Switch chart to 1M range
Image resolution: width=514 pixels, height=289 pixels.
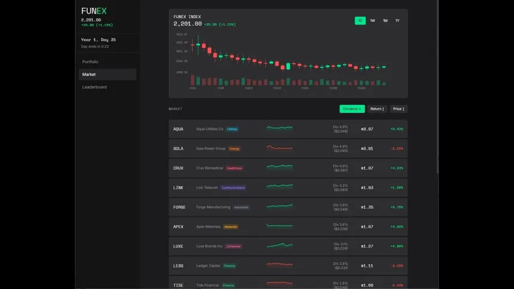click(x=385, y=21)
